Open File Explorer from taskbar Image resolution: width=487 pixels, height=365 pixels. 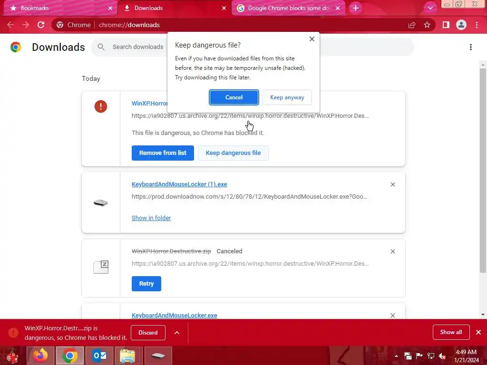(127, 355)
